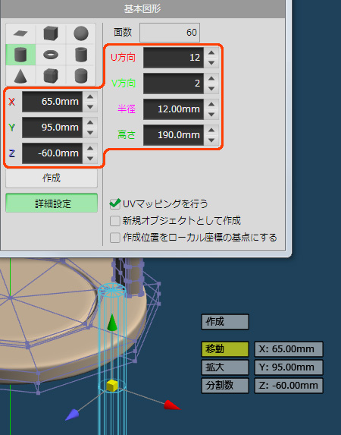Increase the 半径 radius with up arrow
Image resolution: width=341 pixels, height=435 pixels.
pyautogui.click(x=211, y=104)
